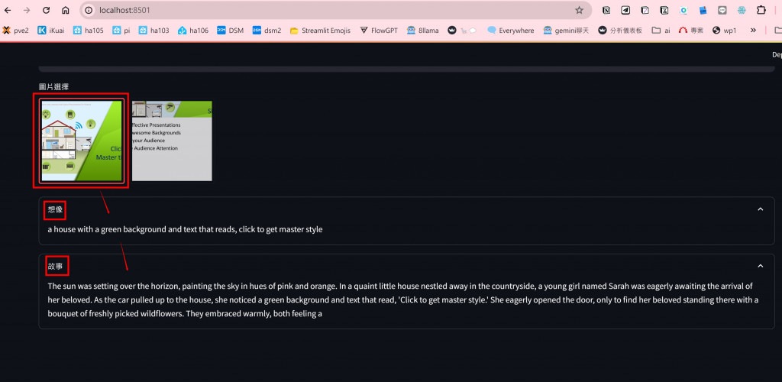Open the 分析儀表板 bookmark
The width and height of the screenshot is (782, 382).
(x=620, y=31)
